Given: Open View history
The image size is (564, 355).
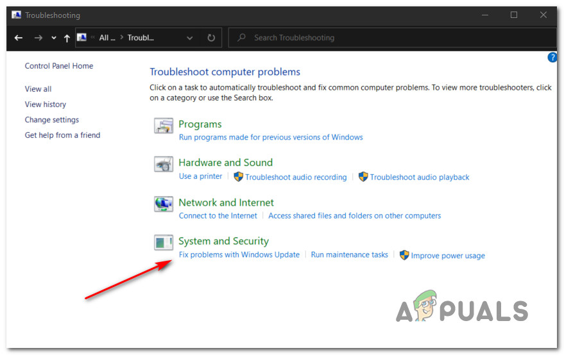Looking at the screenshot, I should (46, 104).
